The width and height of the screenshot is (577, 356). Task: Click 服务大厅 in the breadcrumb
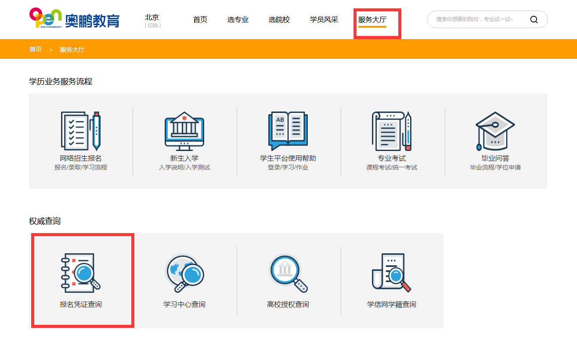72,49
